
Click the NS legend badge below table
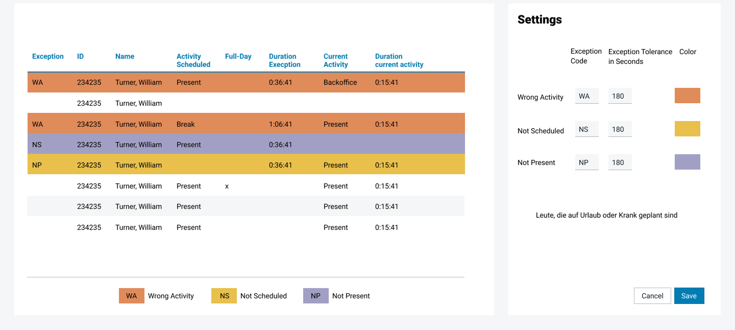pyautogui.click(x=224, y=296)
